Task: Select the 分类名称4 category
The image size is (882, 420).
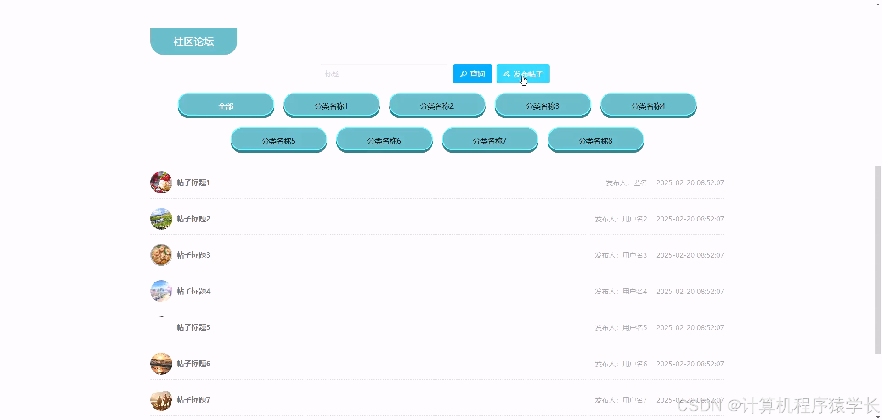Action: pos(649,105)
